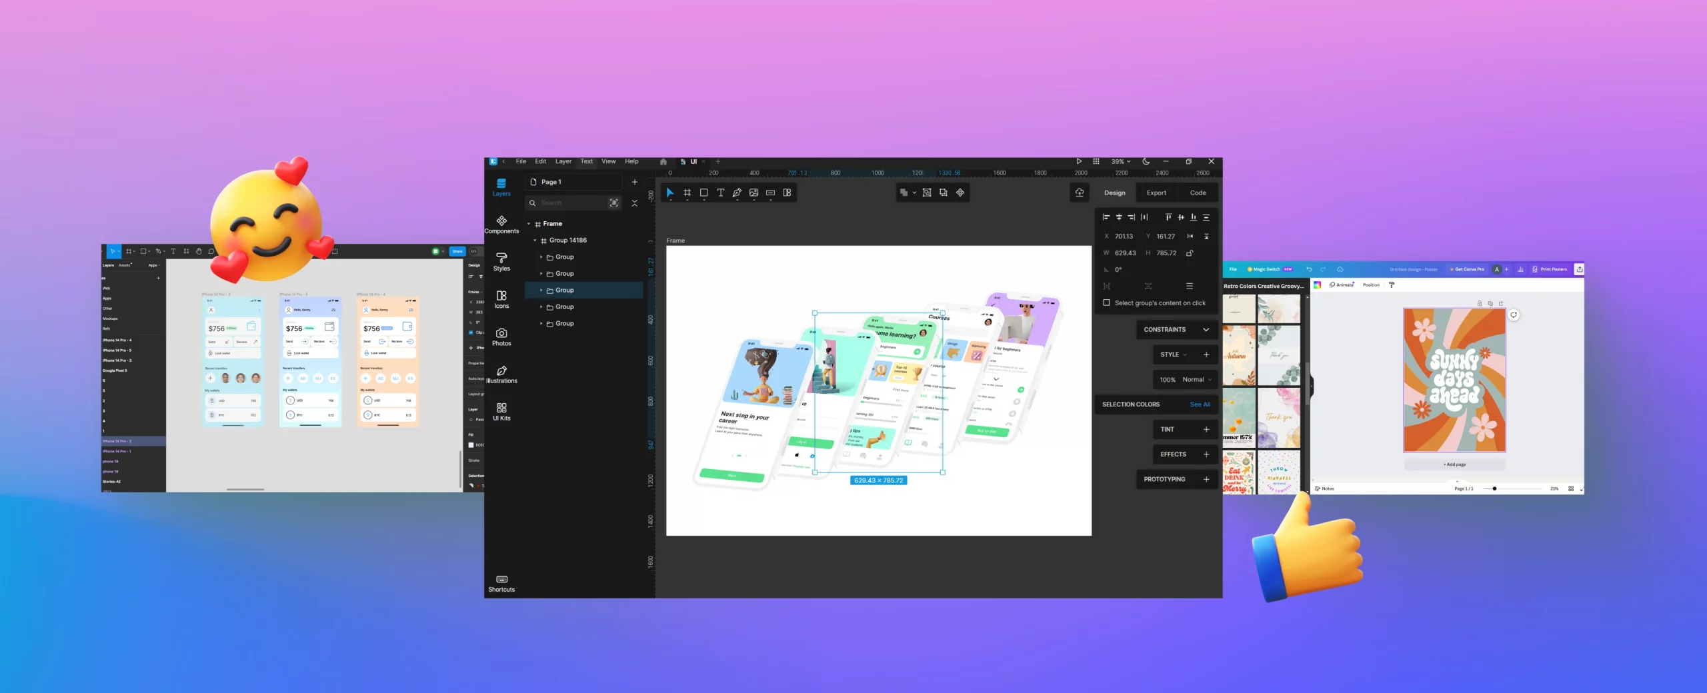Click Magic Switch in Canva header
The height and width of the screenshot is (693, 1707).
[1270, 269]
